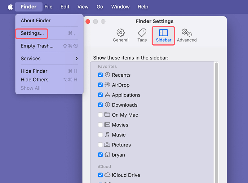Click the iCloud Drive cloud icon
Viewport: 248px width, 183px height.
pyautogui.click(x=107, y=175)
